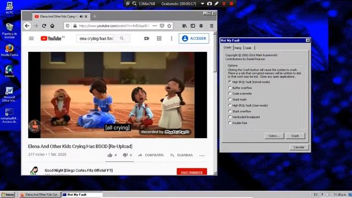Open Firefox account icon
This screenshot has height=198, width=352.
pyautogui.click(x=201, y=26)
